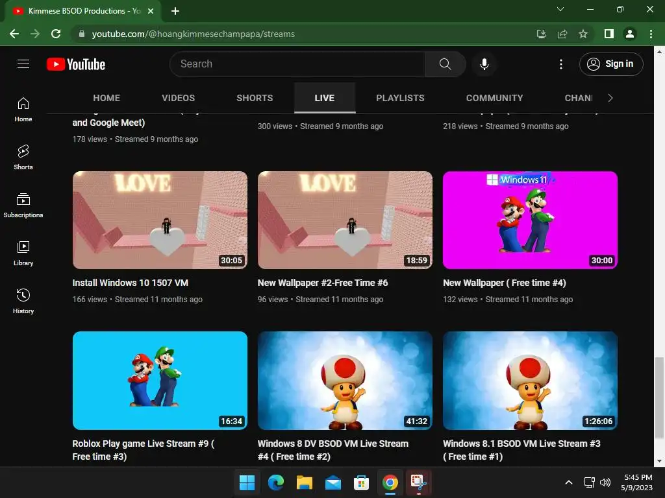Open YouTube settings three-dot menu
Viewport: 665px width, 498px height.
click(560, 64)
